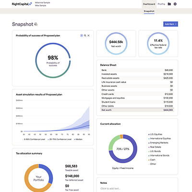Click the magnifier icon on Probability of success card
Screen dimensions: 192x192
[85, 36]
